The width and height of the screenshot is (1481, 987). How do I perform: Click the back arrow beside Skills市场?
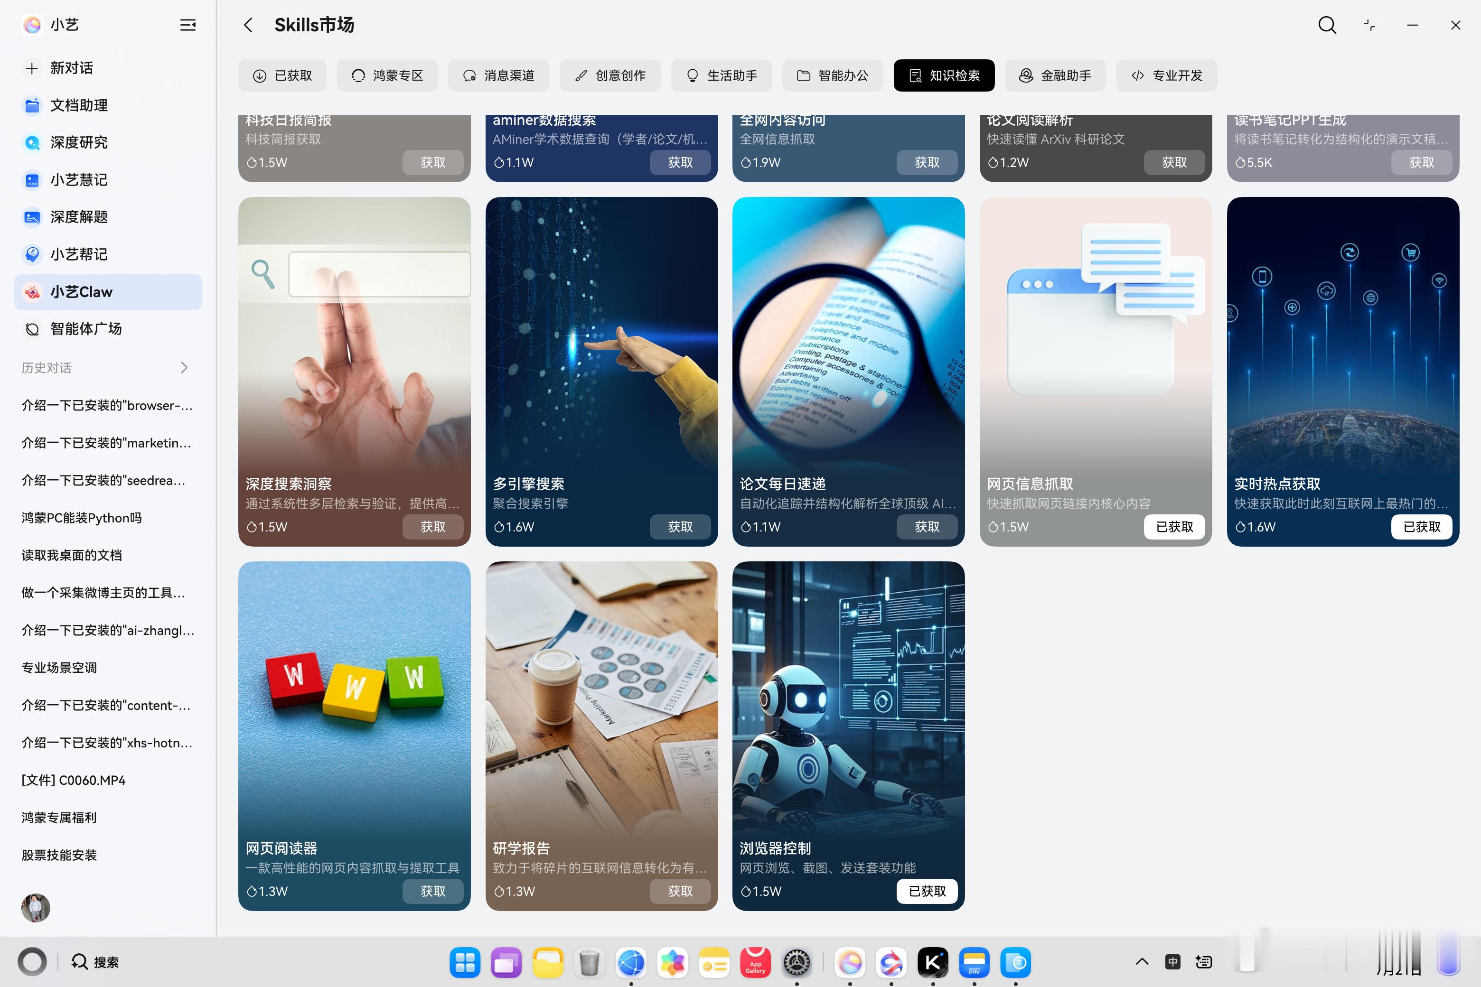[x=248, y=25]
